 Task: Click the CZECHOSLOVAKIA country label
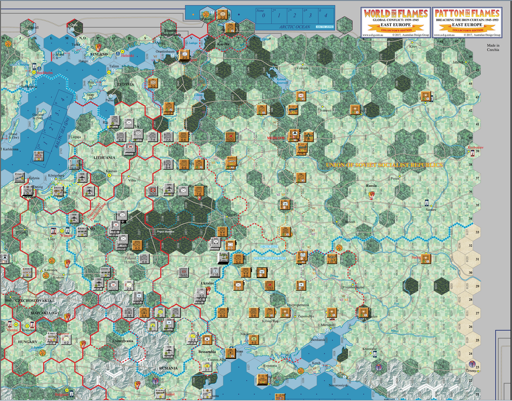click(34, 300)
